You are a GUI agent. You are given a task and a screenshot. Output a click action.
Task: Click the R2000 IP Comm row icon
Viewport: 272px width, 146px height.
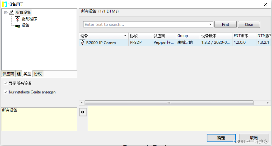(x=82, y=43)
